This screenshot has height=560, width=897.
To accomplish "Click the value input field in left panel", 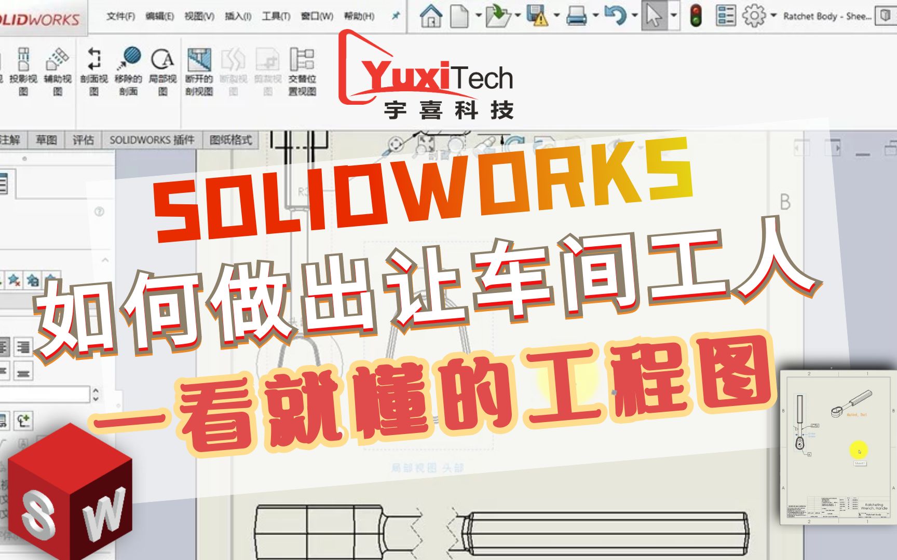I will (45, 395).
